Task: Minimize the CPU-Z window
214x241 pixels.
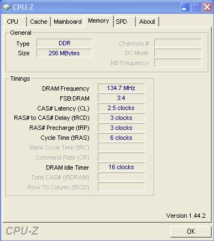Action: pyautogui.click(x=185, y=7)
